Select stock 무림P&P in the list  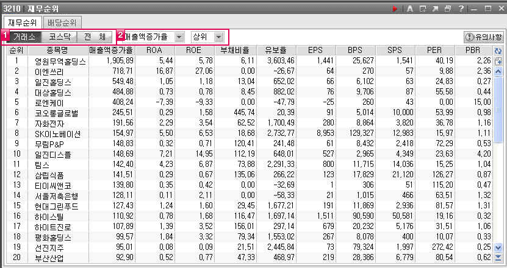click(x=49, y=144)
